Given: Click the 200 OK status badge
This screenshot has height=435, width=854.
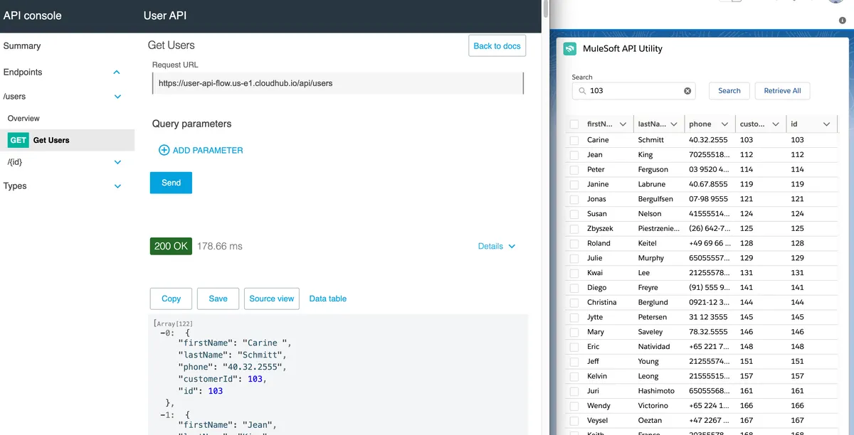Looking at the screenshot, I should pos(171,247).
